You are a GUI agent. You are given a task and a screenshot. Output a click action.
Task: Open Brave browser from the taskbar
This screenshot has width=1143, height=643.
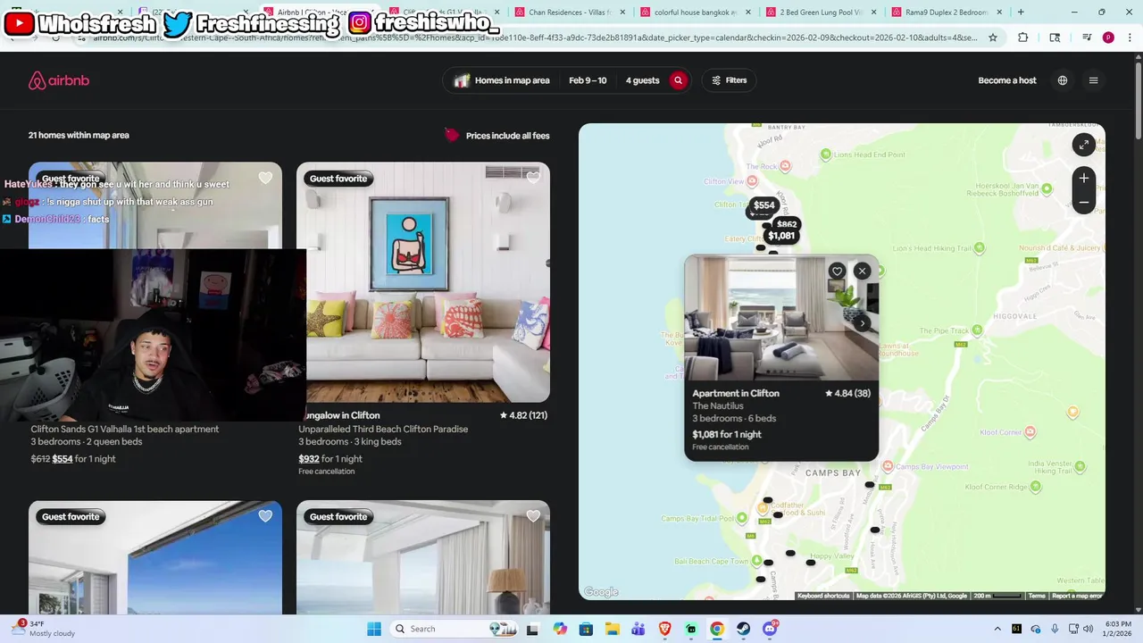pos(664,629)
